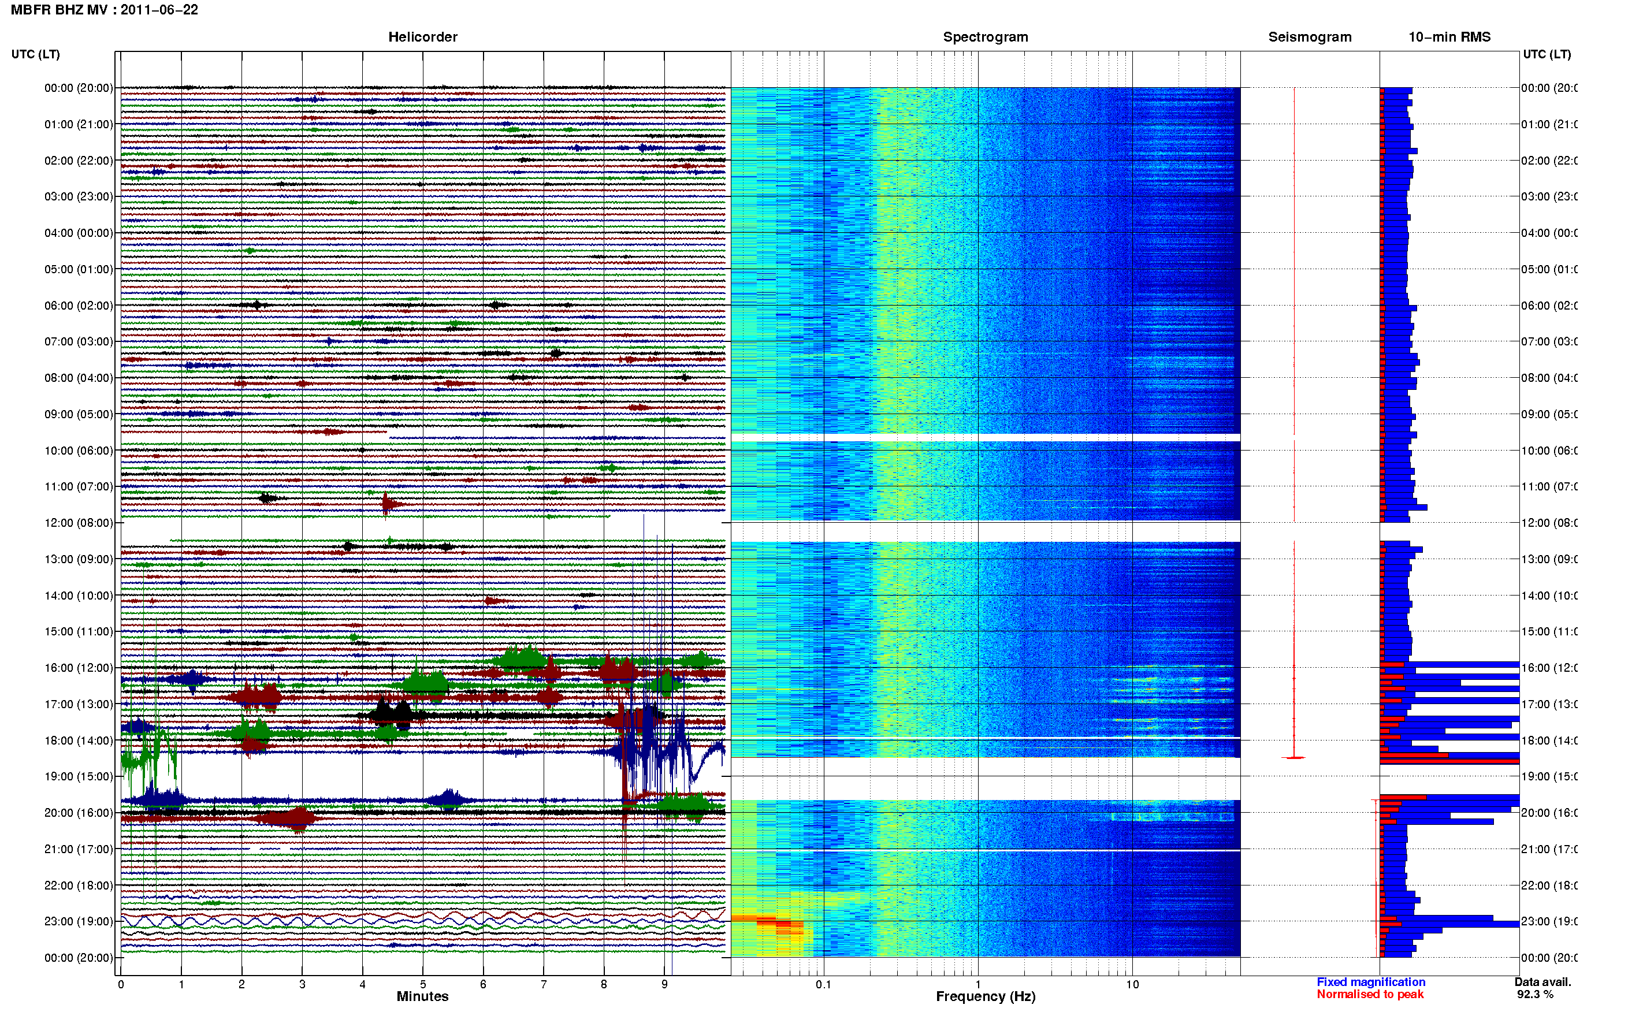Click the '10' frequency tick label
The image size is (1643, 1027).
pos(1132,984)
